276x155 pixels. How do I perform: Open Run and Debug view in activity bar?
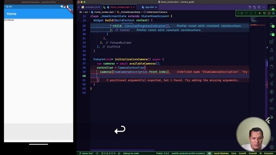[x=272, y=34]
